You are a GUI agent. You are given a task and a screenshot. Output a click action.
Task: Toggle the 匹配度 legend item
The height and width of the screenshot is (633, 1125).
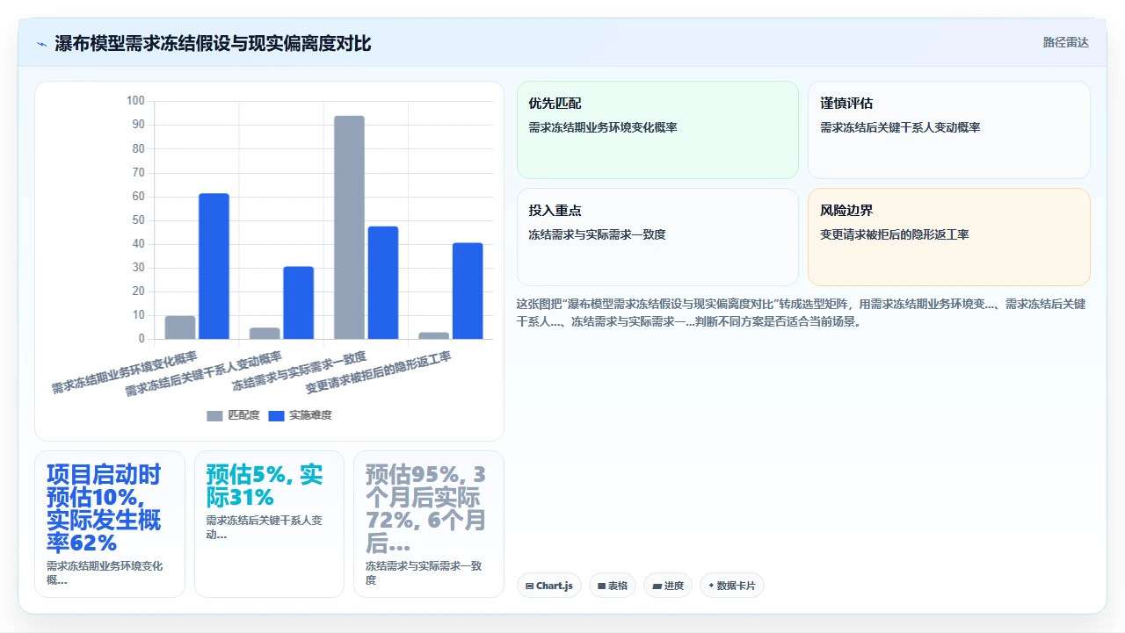click(233, 415)
